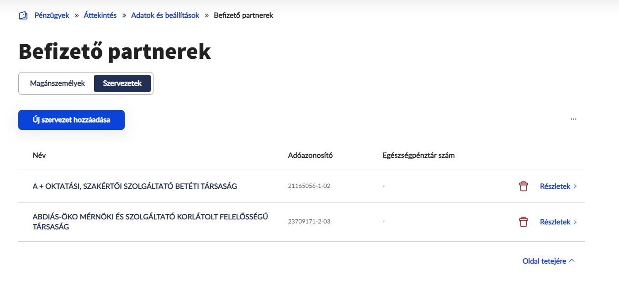
Task: Click the arrow beside second Részletek link
Action: click(575, 222)
